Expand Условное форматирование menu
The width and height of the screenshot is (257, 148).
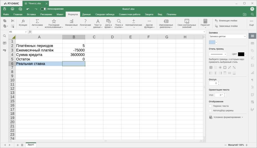click(226, 117)
